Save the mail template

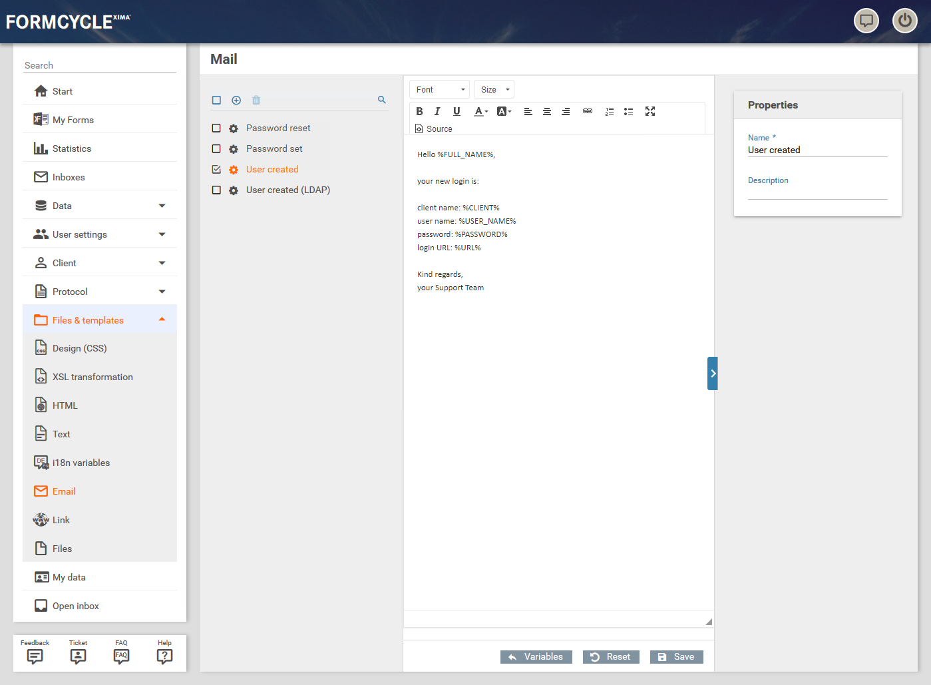tap(677, 657)
